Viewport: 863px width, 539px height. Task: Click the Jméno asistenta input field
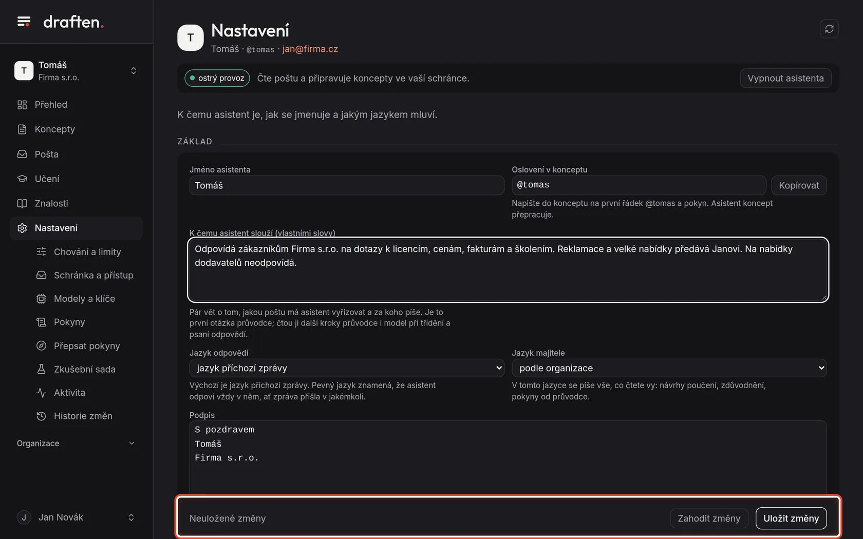(347, 185)
